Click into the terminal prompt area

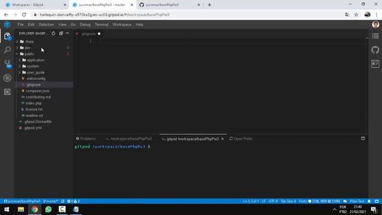pyautogui.click(x=220, y=171)
